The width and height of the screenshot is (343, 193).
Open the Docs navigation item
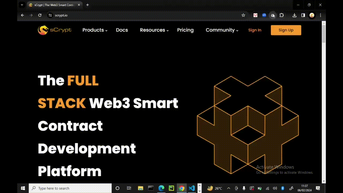122,30
